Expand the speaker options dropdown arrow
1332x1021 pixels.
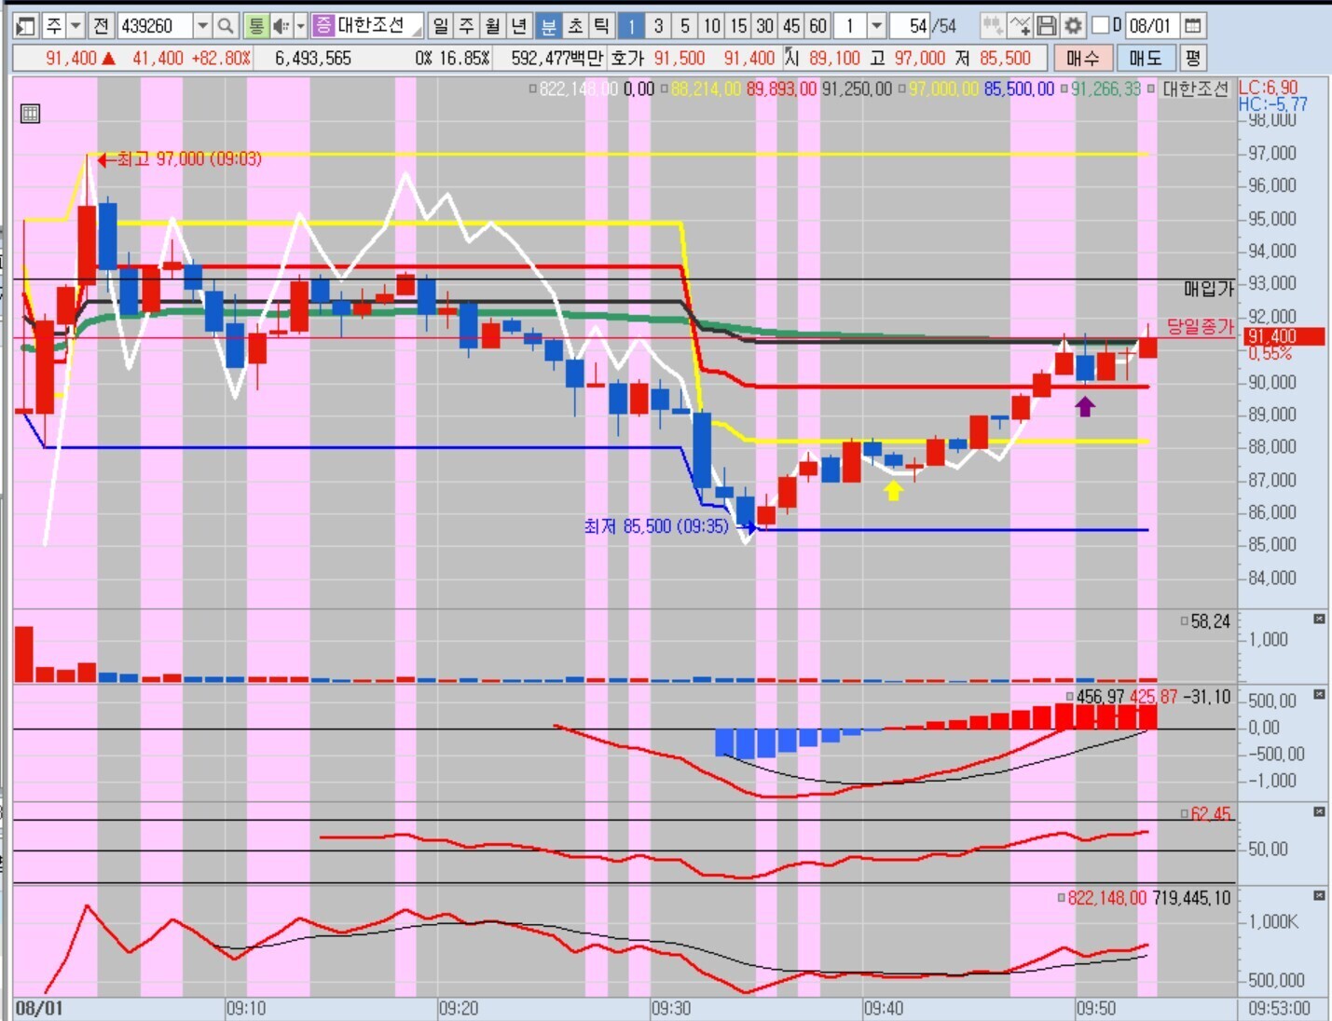300,25
